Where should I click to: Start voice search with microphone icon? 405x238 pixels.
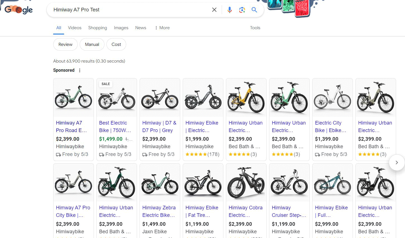230,10
